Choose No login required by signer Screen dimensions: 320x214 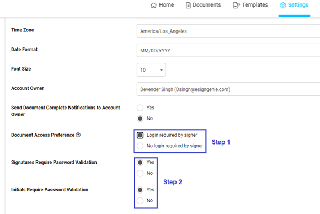[140, 146]
